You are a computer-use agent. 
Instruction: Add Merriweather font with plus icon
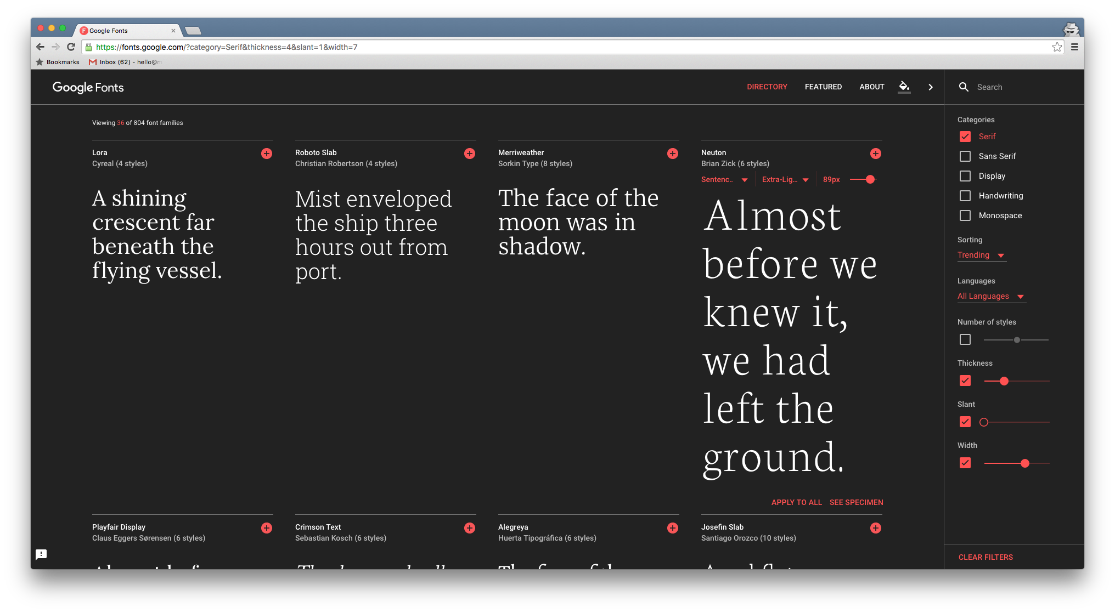coord(673,154)
